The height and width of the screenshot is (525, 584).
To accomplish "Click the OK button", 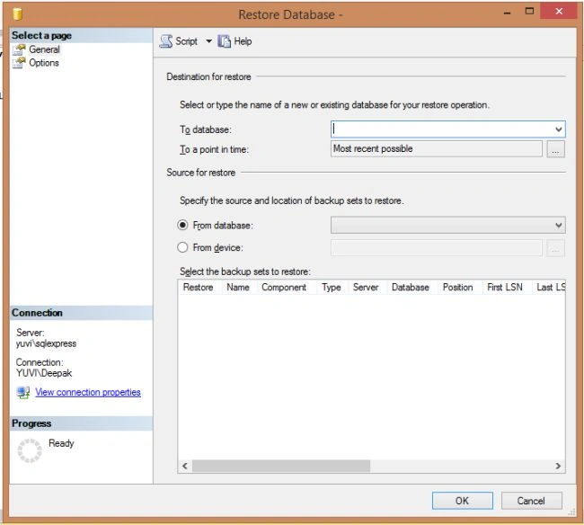I will coord(462,501).
